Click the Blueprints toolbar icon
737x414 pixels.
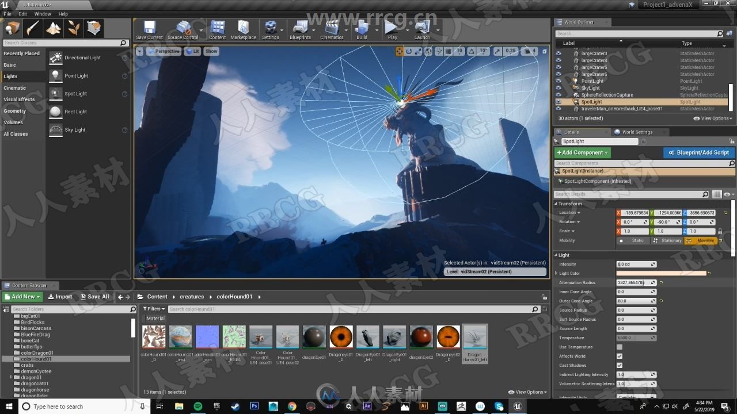coord(300,29)
